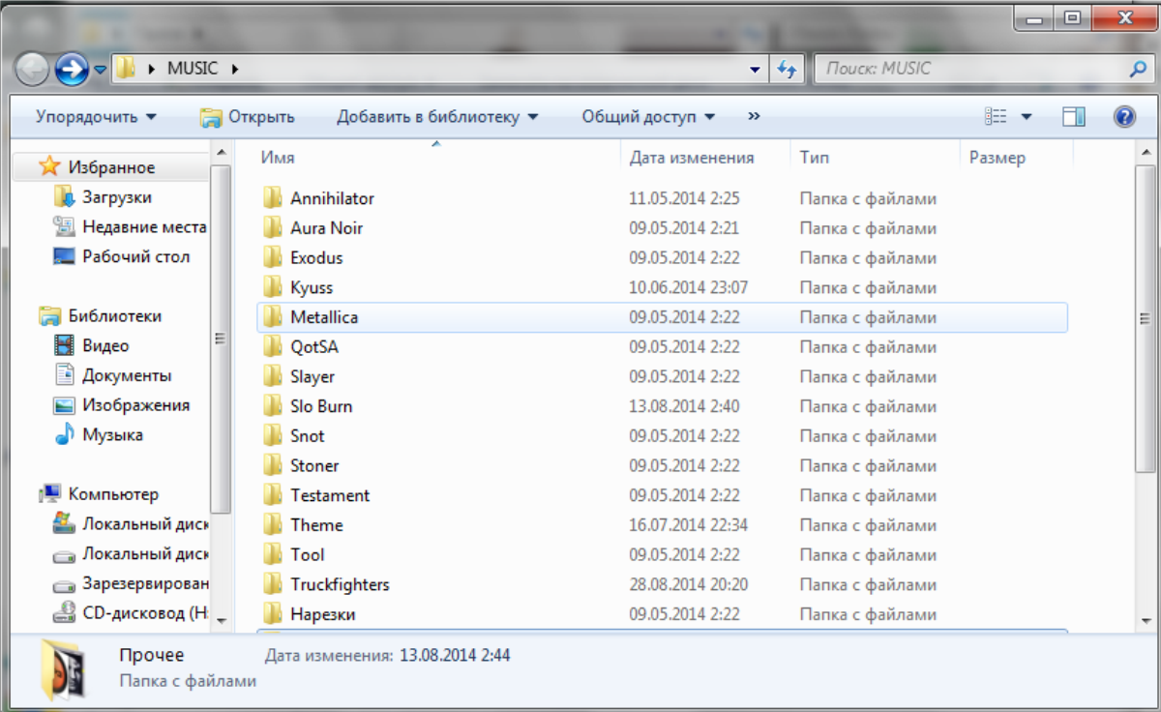Expand the arrow after MUSIC breadcrumb

click(234, 70)
